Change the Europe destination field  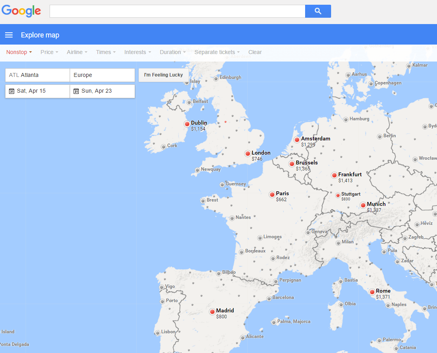point(102,75)
